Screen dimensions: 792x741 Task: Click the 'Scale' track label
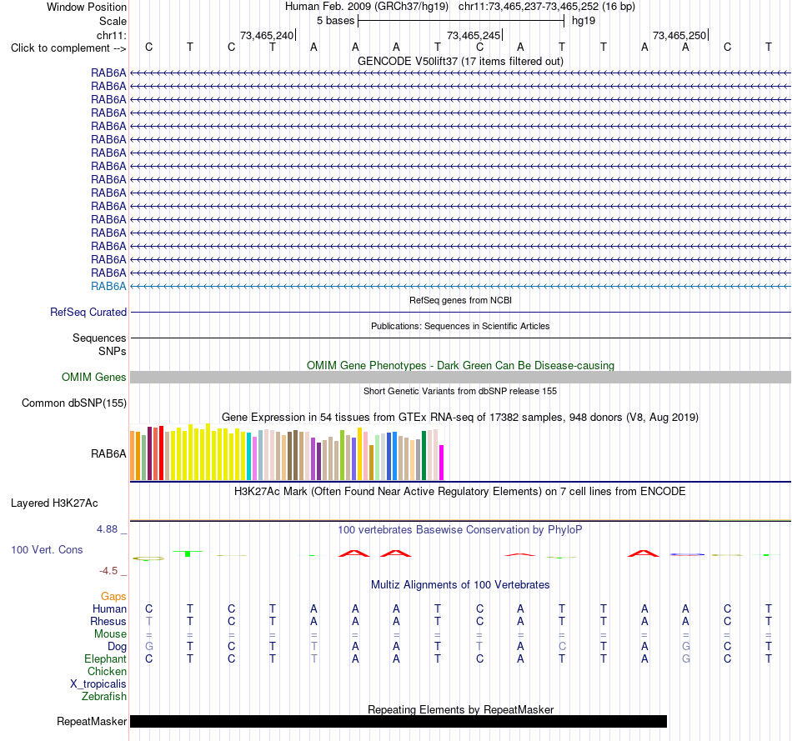point(113,21)
